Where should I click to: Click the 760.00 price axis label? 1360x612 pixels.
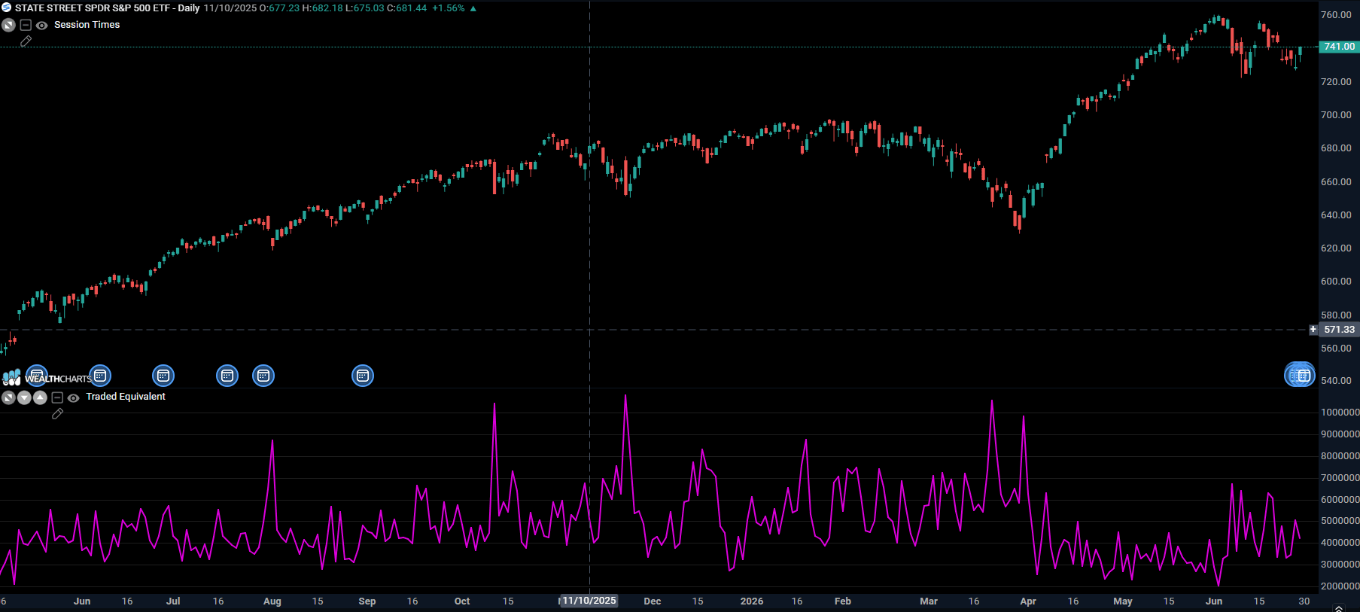[x=1336, y=15]
